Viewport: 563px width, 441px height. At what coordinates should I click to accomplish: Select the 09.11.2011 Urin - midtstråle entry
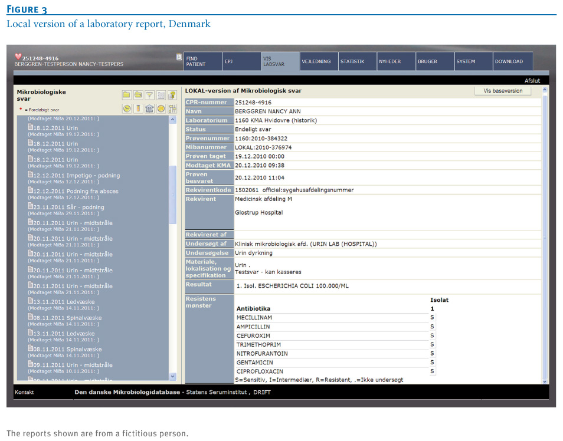coord(73,365)
